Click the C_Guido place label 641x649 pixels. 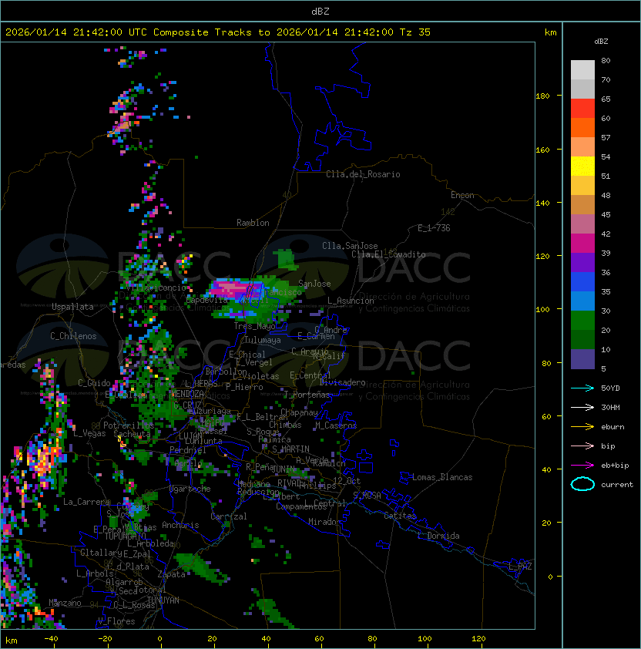[94, 383]
